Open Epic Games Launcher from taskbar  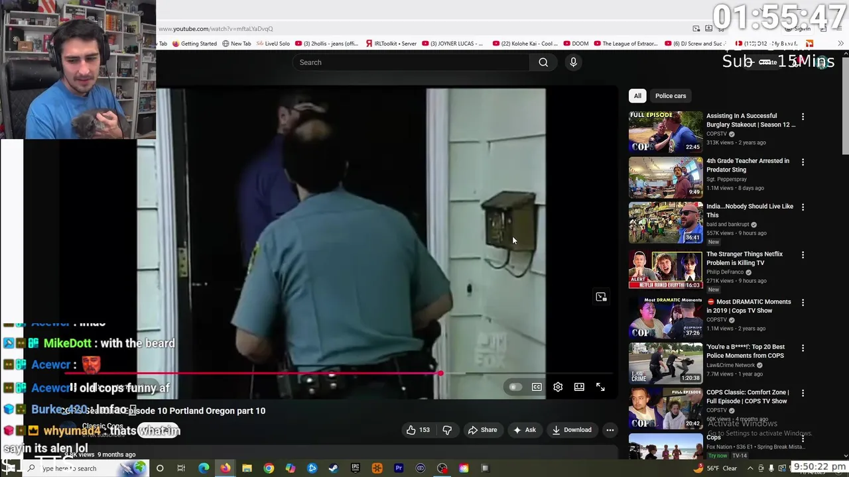(356, 468)
